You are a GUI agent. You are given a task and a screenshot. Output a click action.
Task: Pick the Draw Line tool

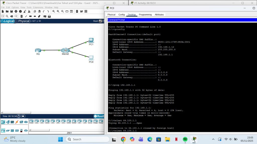(x=26, y=16)
